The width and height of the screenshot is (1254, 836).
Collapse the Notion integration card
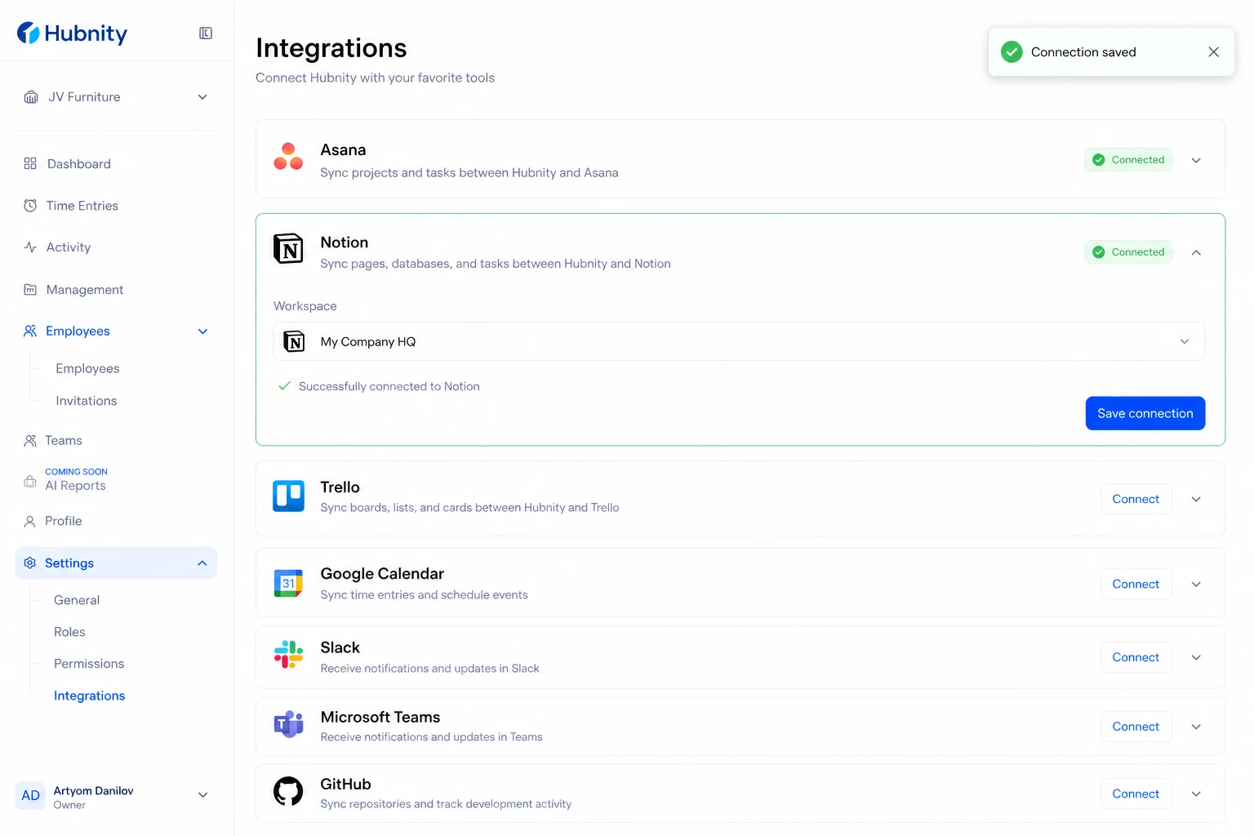(1196, 252)
